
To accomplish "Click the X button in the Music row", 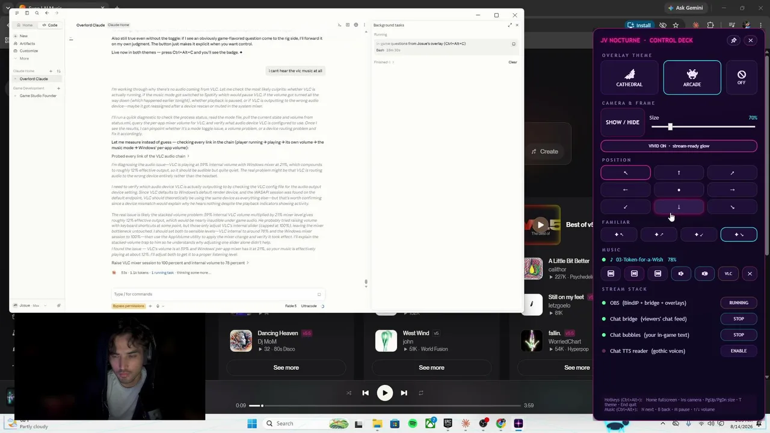I will [x=750, y=274].
